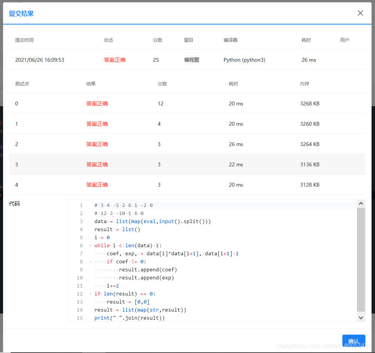The height and width of the screenshot is (353, 375).
Task: Click the 3136 KB memory value
Action: (310, 164)
